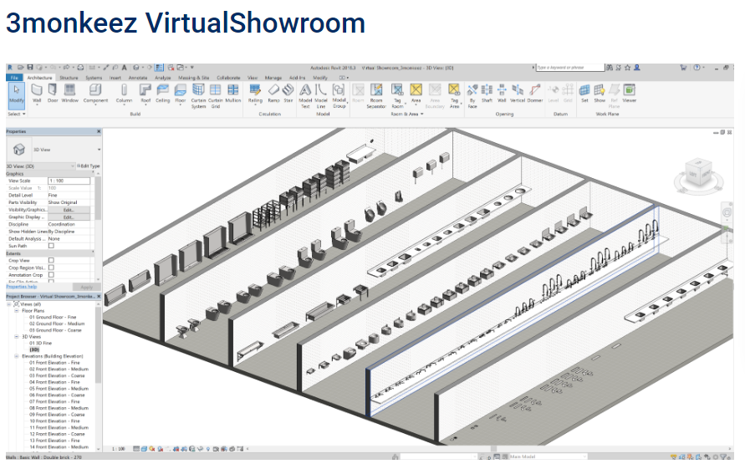The image size is (745, 464).
Task: Click the Model Text tool
Action: (305, 93)
